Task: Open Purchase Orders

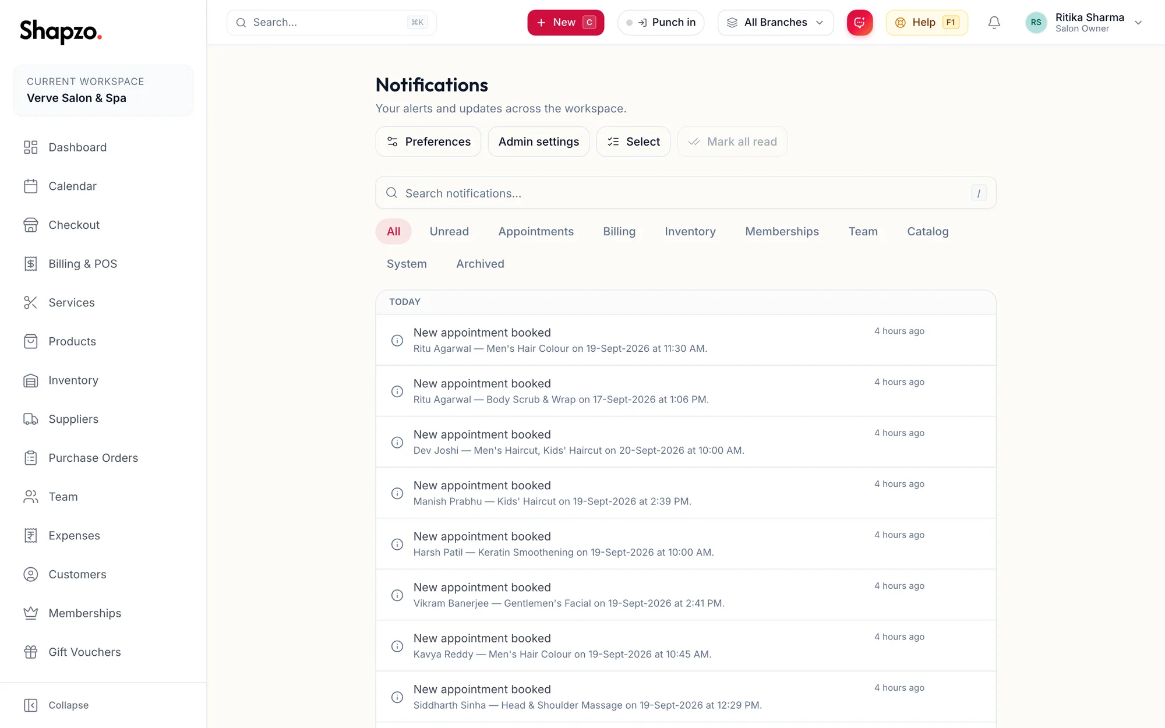Action: [103, 458]
